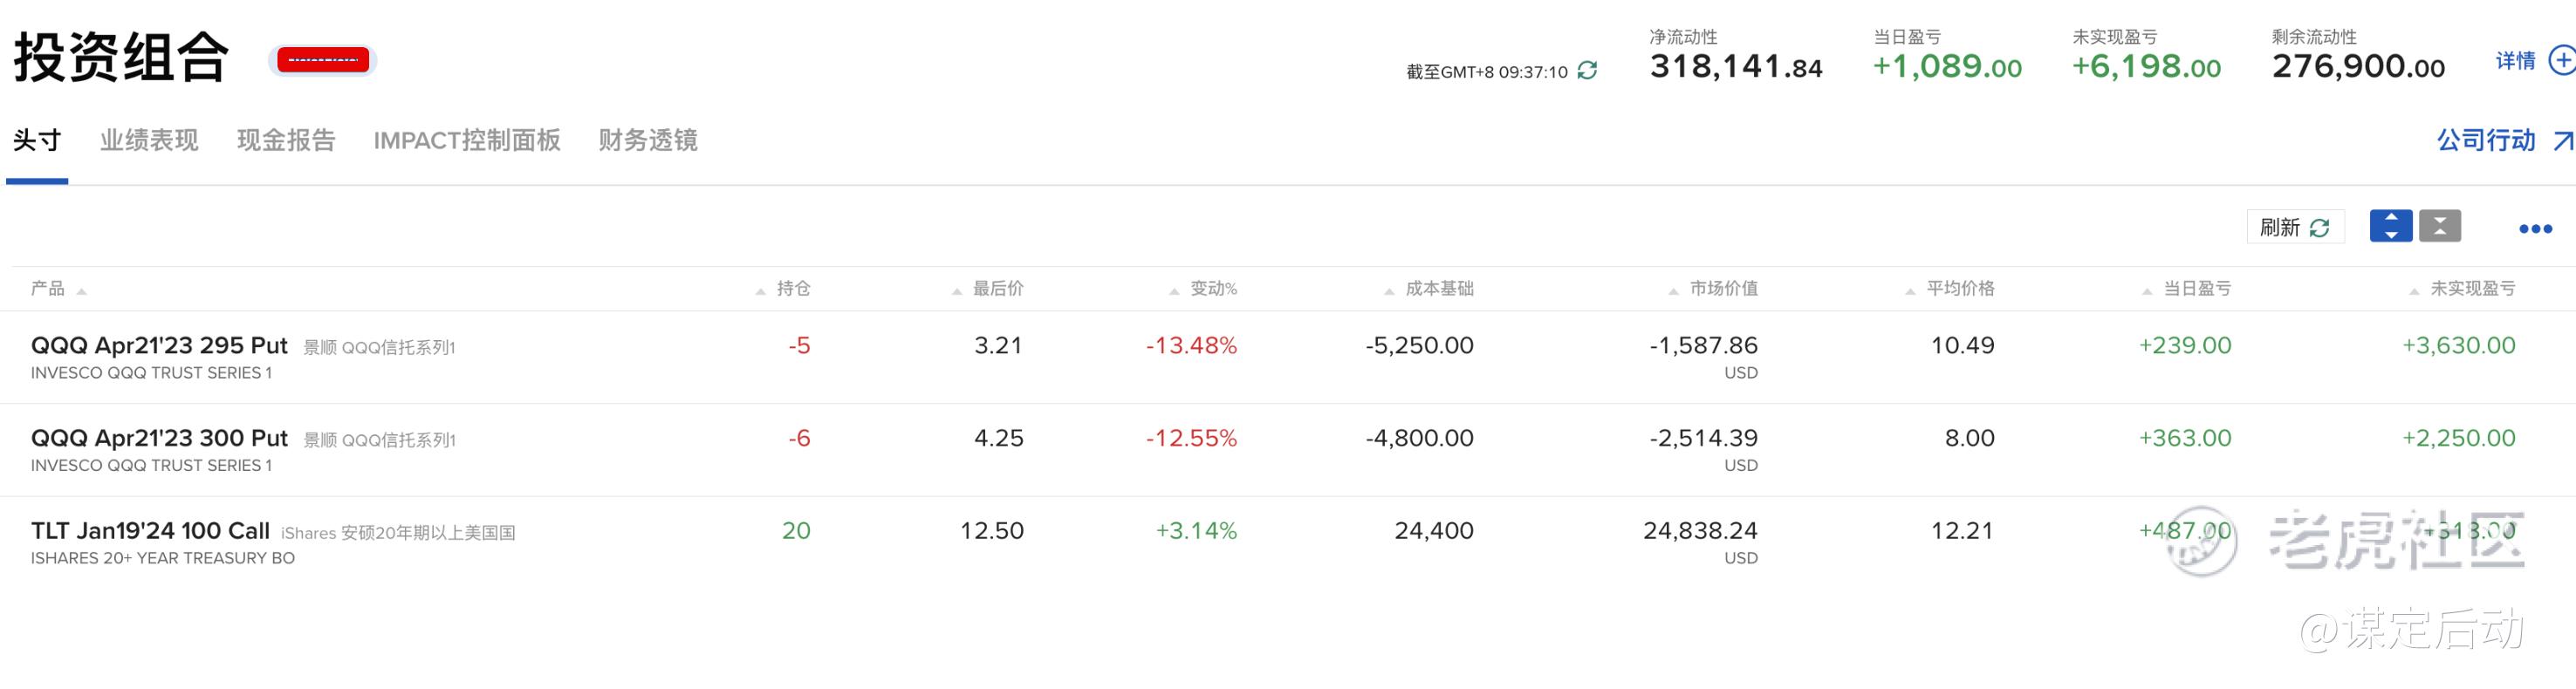The height and width of the screenshot is (689, 2576).
Task: Click the collapse all rows icon
Action: pos(2439,226)
